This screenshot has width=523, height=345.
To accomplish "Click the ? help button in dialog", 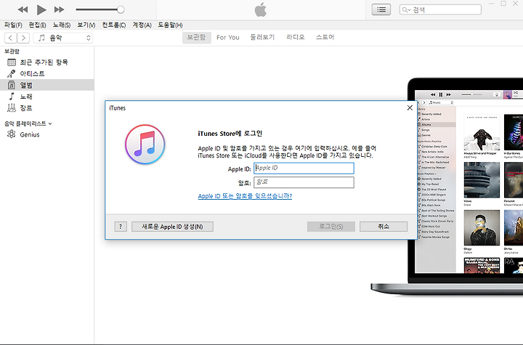I will (x=121, y=227).
